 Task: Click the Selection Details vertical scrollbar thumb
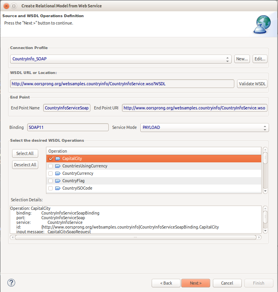265,217
